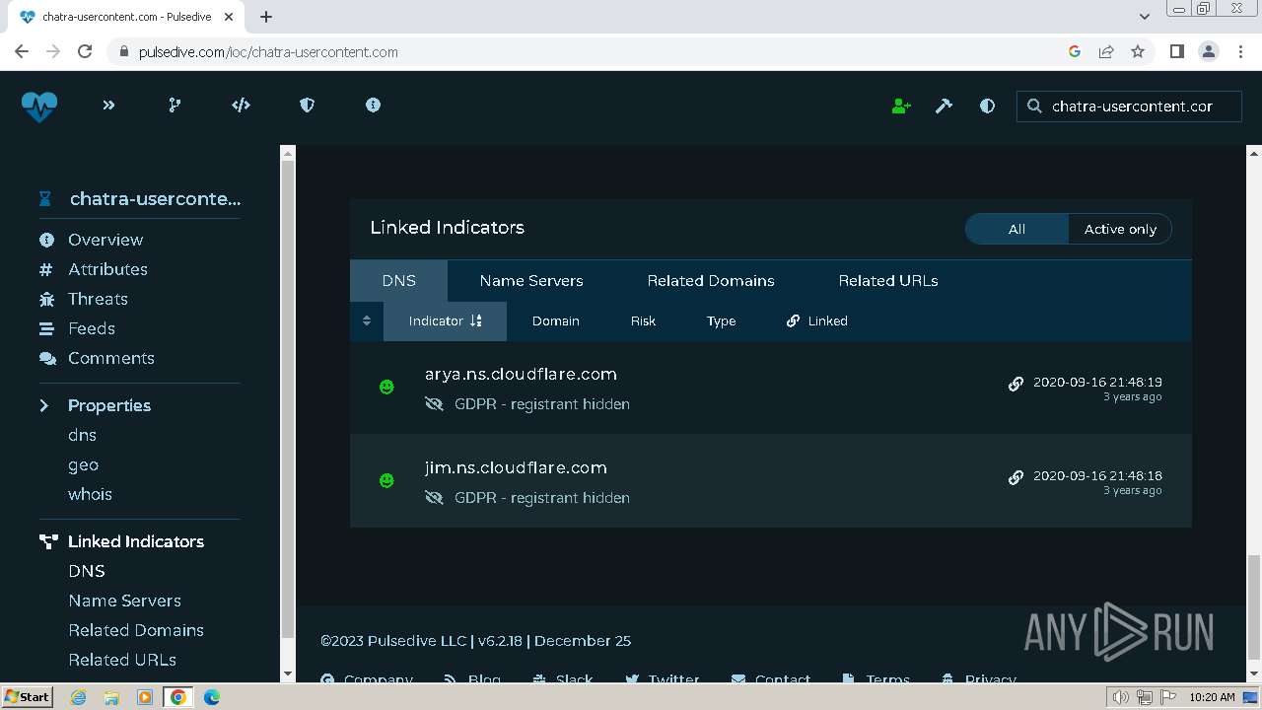
Task: Expand the navigation with double-chevron icon
Action: [x=108, y=106]
